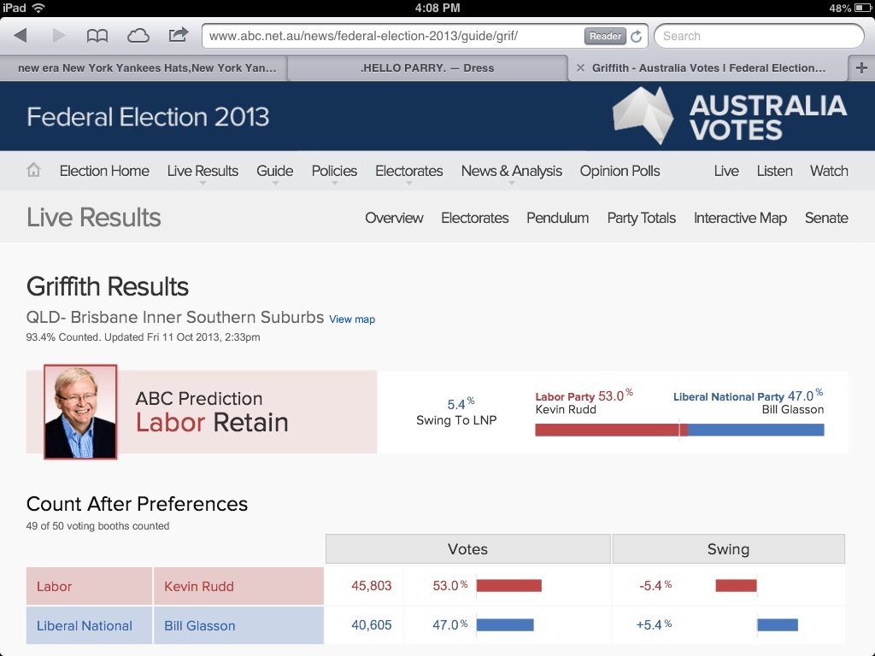This screenshot has height=656, width=875.
Task: Follow the Bill Glasson candidate link
Action: click(199, 626)
